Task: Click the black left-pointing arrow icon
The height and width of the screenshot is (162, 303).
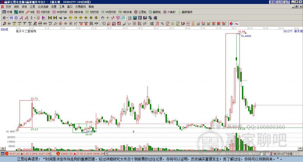Action: pos(60,18)
